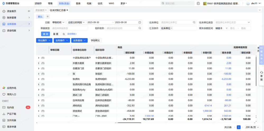Open the 导出操作 dropdown
The width and height of the screenshot is (264, 131).
click(x=44, y=40)
